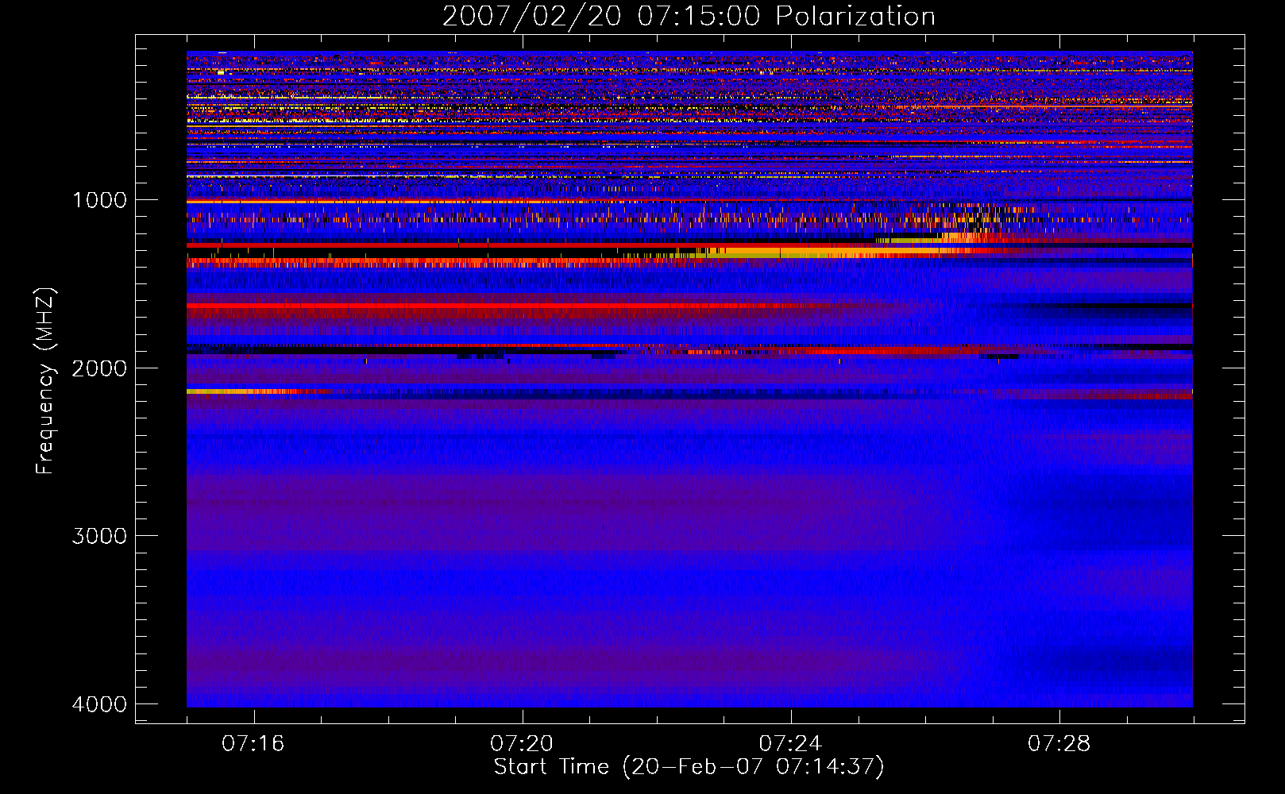Click the 07:16 time tick label
This screenshot has width=1285, height=794.
click(x=253, y=743)
